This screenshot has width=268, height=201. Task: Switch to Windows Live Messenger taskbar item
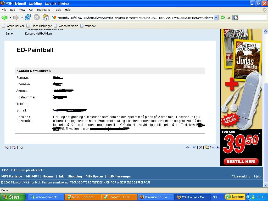pyautogui.click(x=46, y=197)
